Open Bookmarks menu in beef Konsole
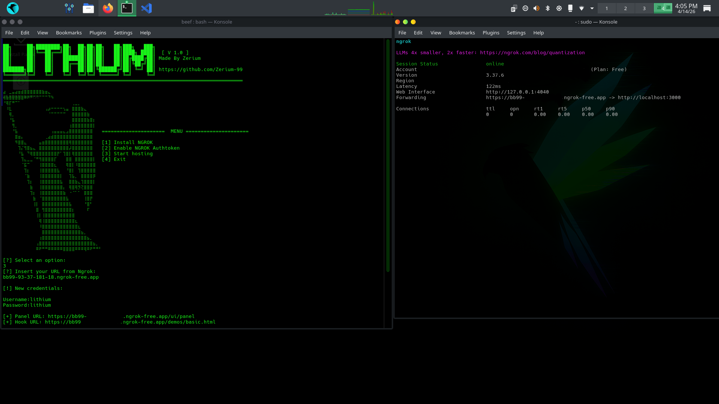Screen dimensions: 719x404 coord(69,33)
